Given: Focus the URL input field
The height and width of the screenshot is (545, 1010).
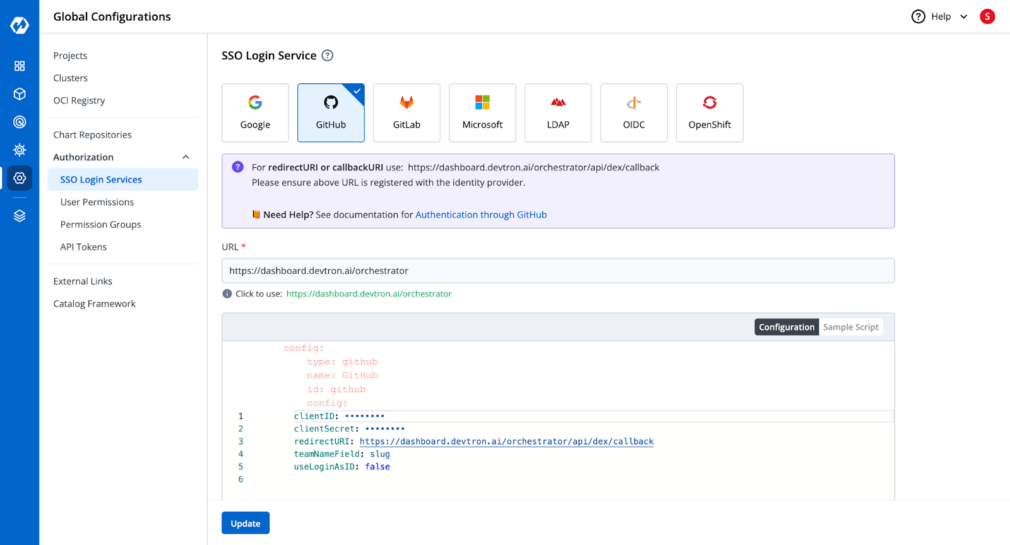Looking at the screenshot, I should tap(558, 271).
